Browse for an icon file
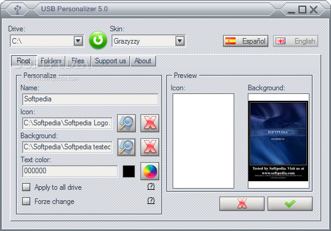 126,123
